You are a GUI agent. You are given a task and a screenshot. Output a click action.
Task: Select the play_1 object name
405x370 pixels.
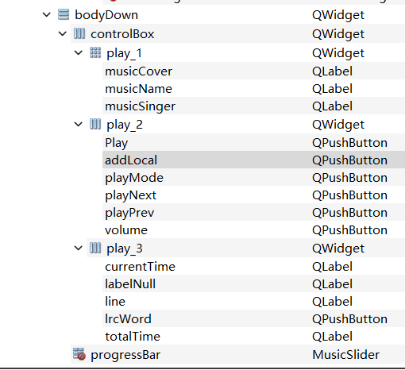pyautogui.click(x=125, y=53)
